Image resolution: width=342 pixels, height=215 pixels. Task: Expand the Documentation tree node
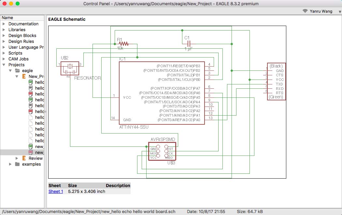pyautogui.click(x=4, y=24)
